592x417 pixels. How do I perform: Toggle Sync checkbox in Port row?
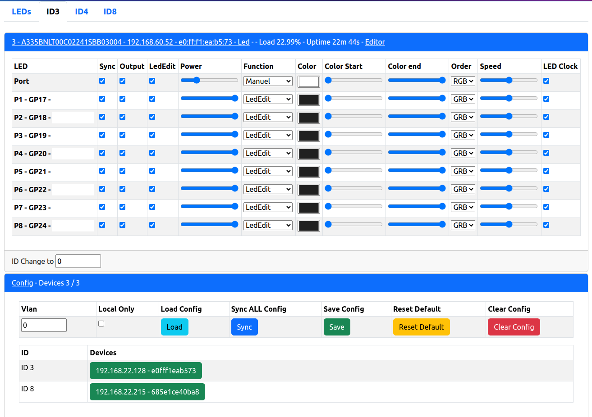pos(102,81)
